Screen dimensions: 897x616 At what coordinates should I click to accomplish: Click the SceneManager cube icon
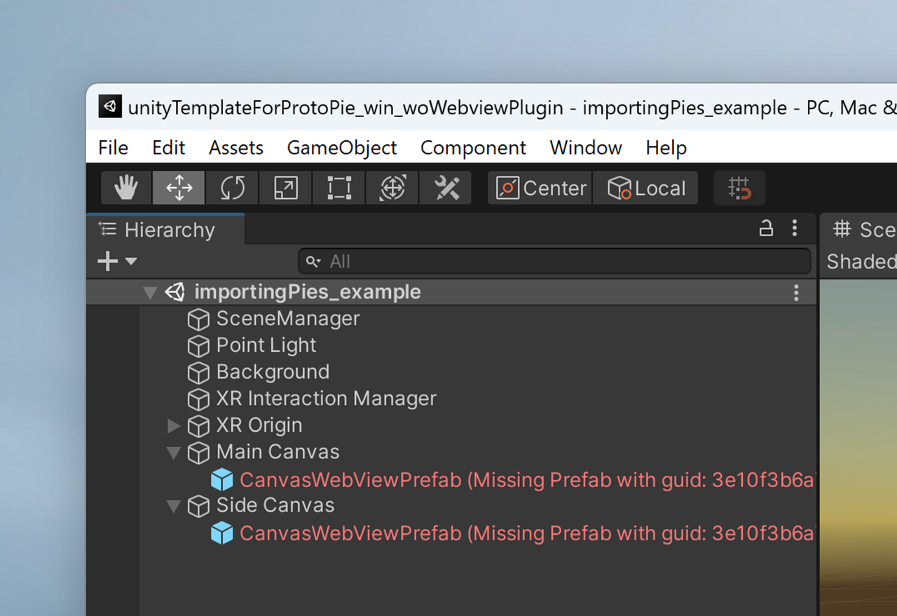coord(198,320)
